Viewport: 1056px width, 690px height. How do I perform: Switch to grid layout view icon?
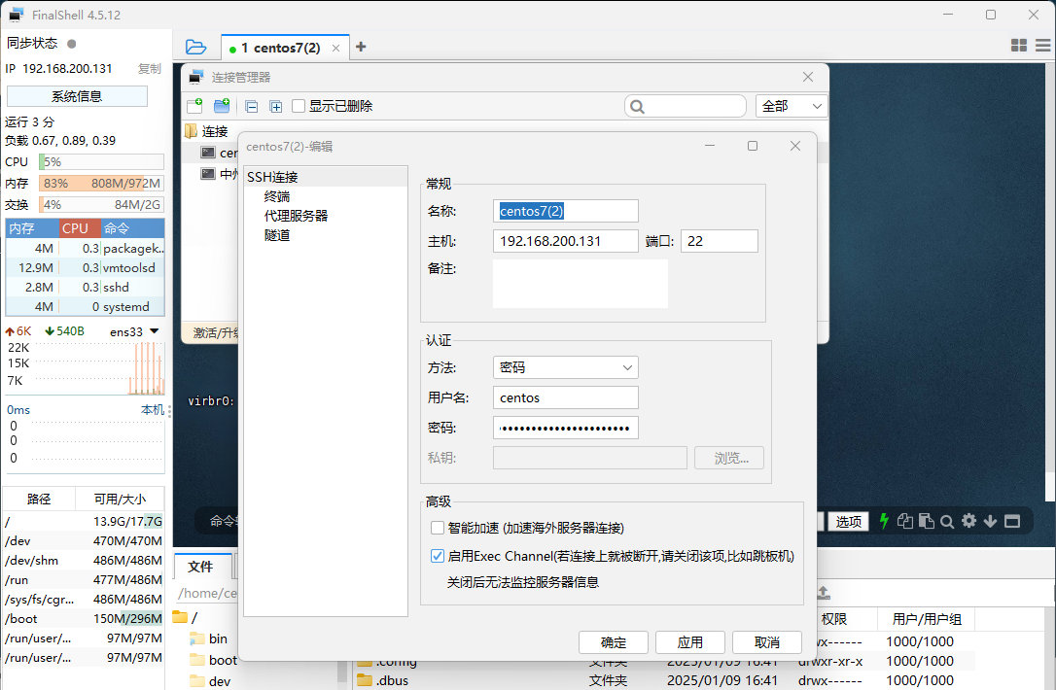[x=1019, y=45]
